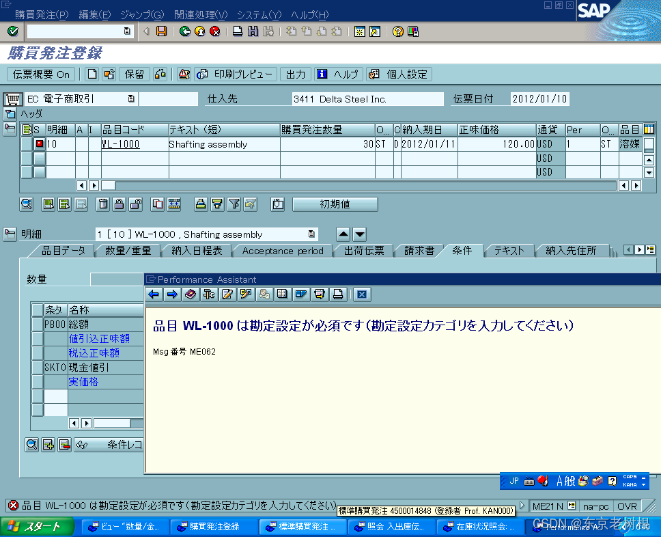Screen dimensions: 661x537
Task: Click the 出力 button
Action: 296,74
